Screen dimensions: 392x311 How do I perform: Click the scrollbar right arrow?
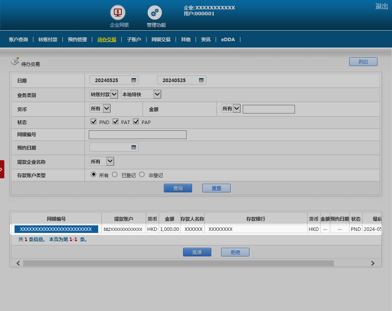pos(373,263)
